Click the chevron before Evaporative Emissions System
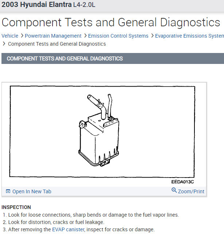This screenshot has height=251, width=224. [x=152, y=36]
